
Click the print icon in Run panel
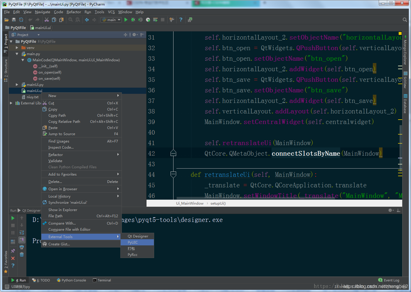22,247
